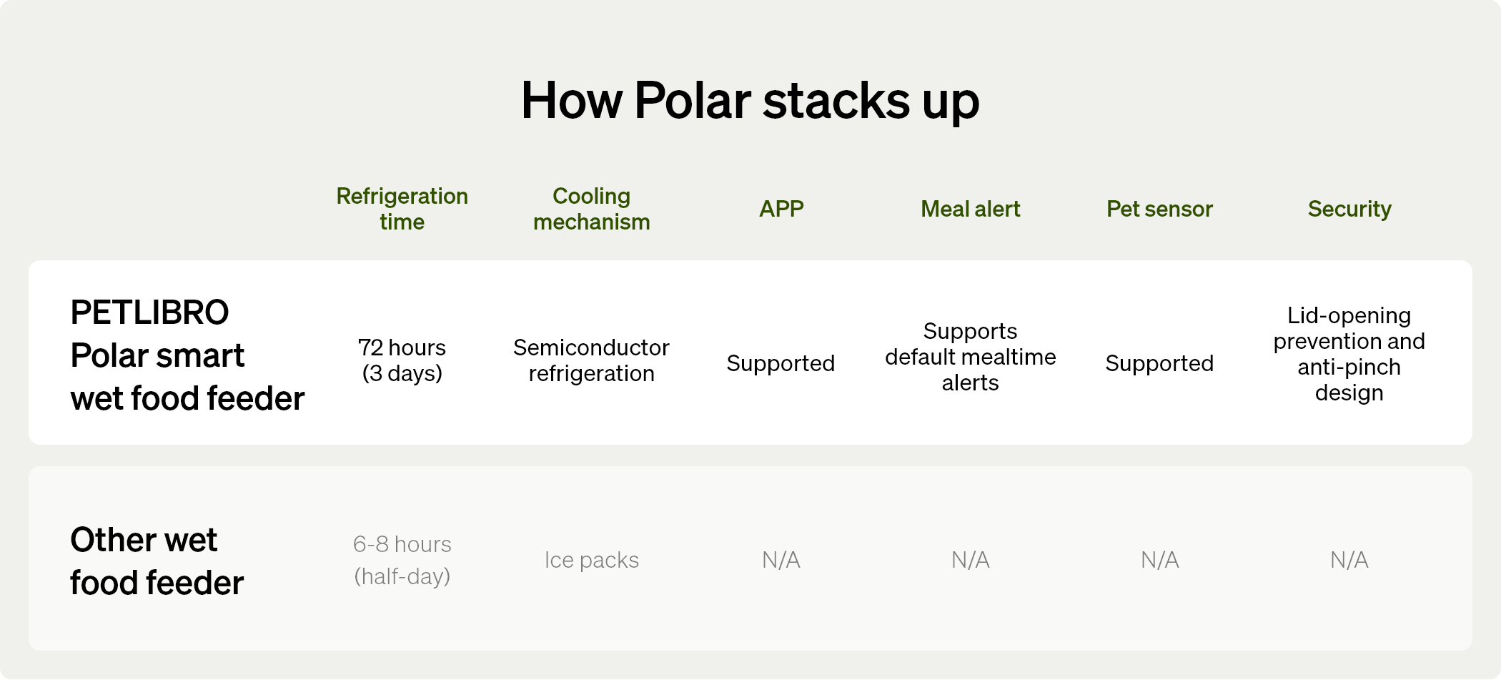Click the Ice packs cell
This screenshot has width=1501, height=680.
[591, 560]
